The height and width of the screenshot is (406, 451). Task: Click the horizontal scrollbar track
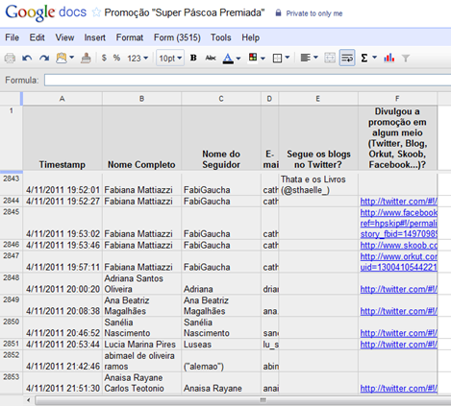tap(243, 400)
